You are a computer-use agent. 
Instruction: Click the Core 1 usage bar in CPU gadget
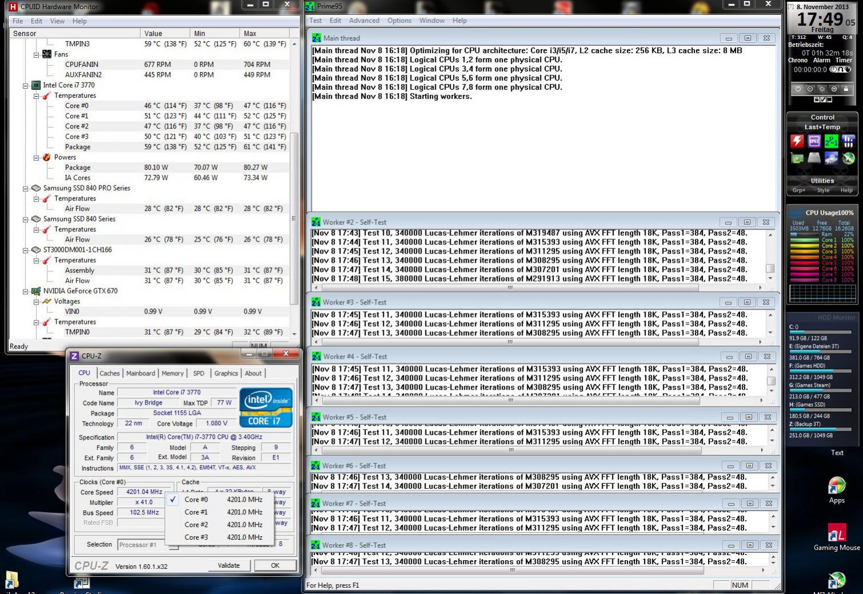pos(804,240)
